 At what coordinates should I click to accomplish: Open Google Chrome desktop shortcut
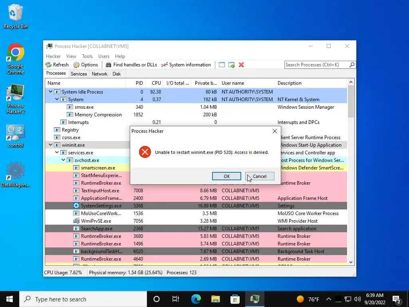[16, 59]
